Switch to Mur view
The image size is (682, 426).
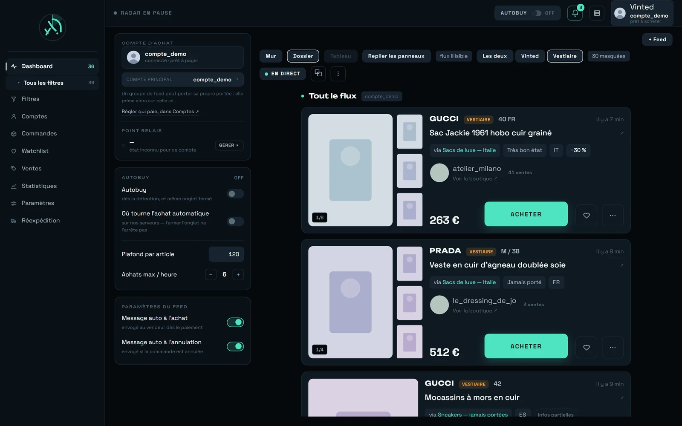click(x=271, y=56)
